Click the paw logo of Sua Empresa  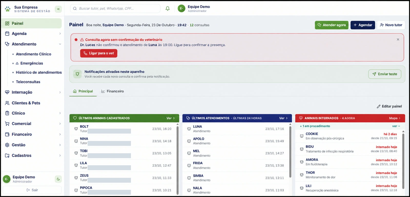pos(8,9)
